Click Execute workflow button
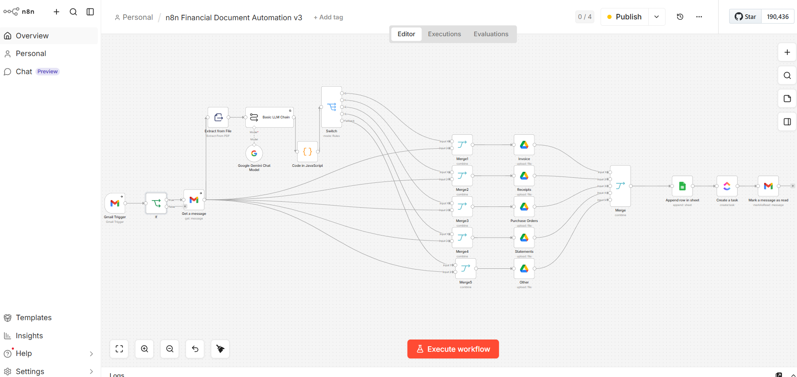The image size is (797, 377). click(453, 349)
